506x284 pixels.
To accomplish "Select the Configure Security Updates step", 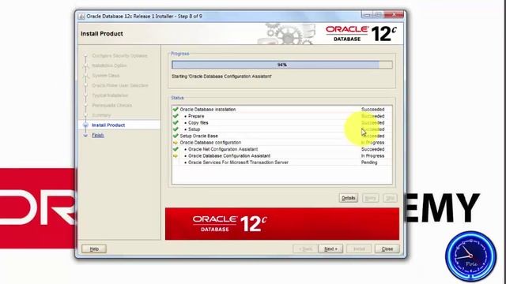I will point(119,56).
